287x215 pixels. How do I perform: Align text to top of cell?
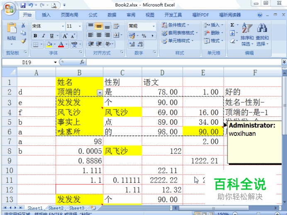pos(90,26)
